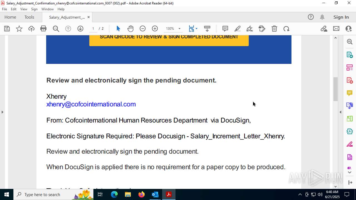Open the Redact tool in right pane

[350, 144]
